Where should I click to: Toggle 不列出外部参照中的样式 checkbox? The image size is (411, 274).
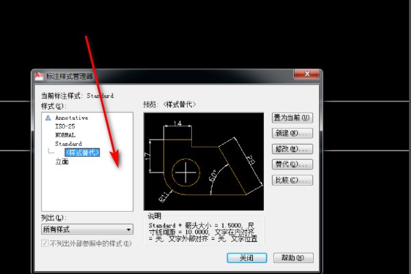point(45,243)
